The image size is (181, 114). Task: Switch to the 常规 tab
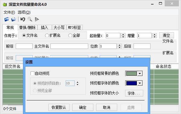click(x=10, y=27)
